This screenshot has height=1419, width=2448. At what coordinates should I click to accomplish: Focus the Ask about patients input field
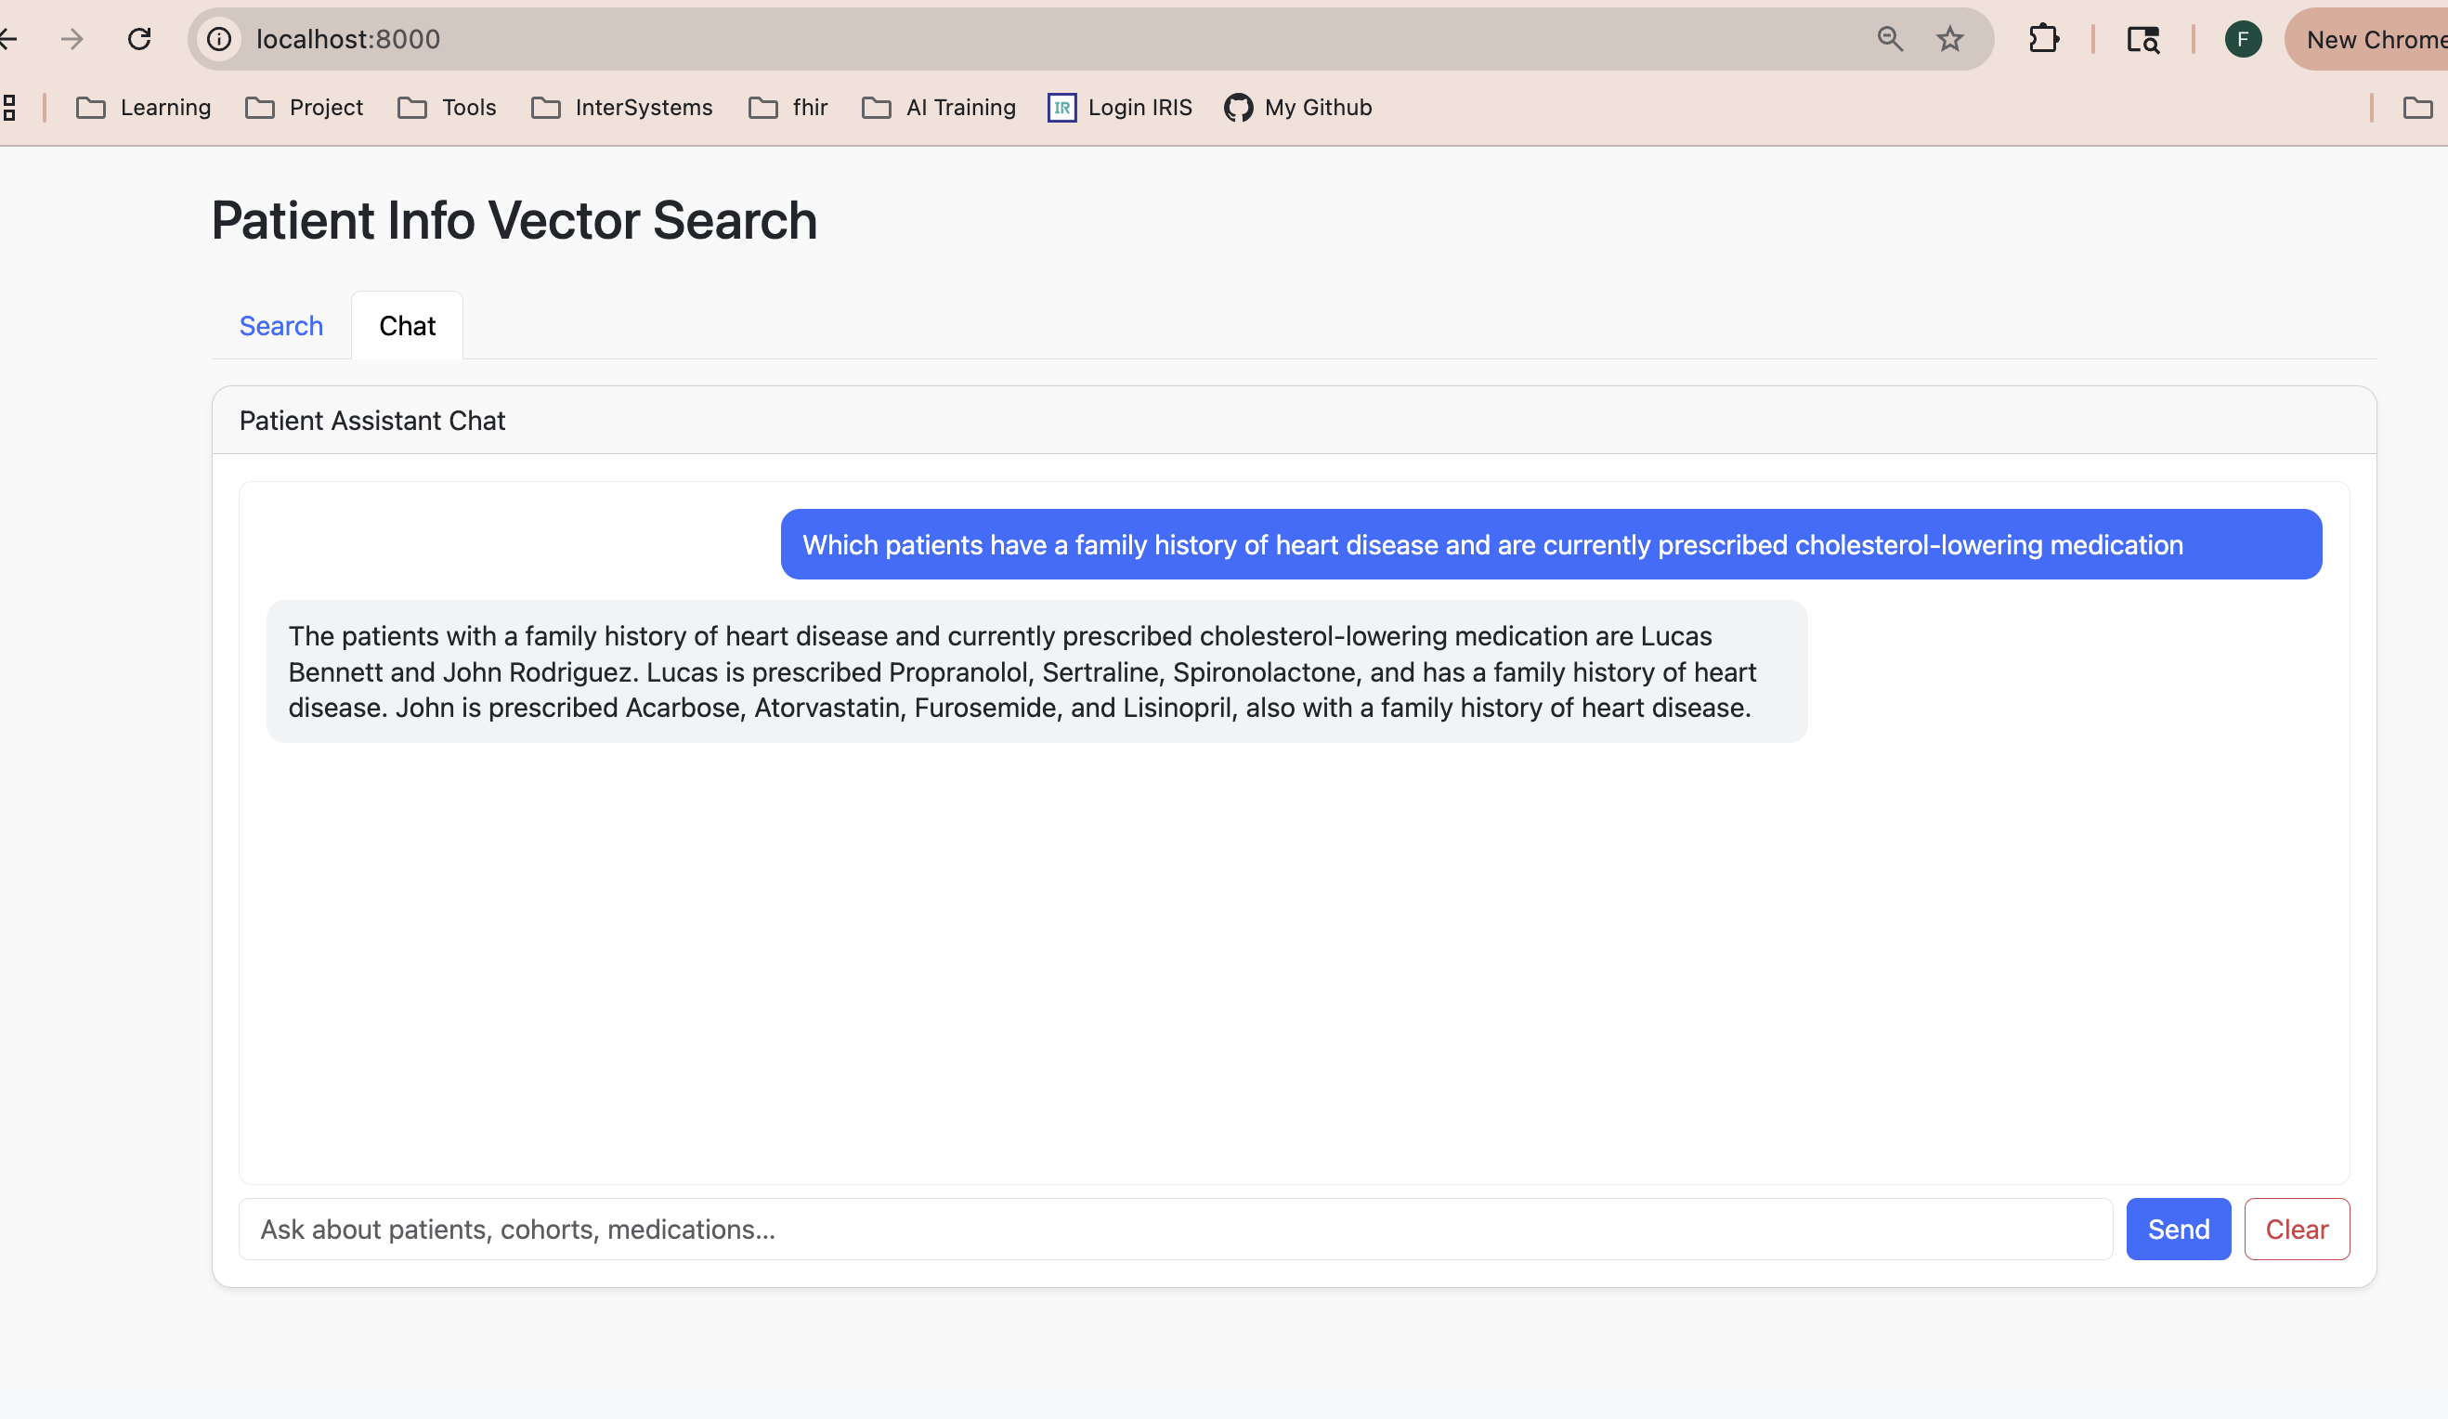(x=1175, y=1230)
